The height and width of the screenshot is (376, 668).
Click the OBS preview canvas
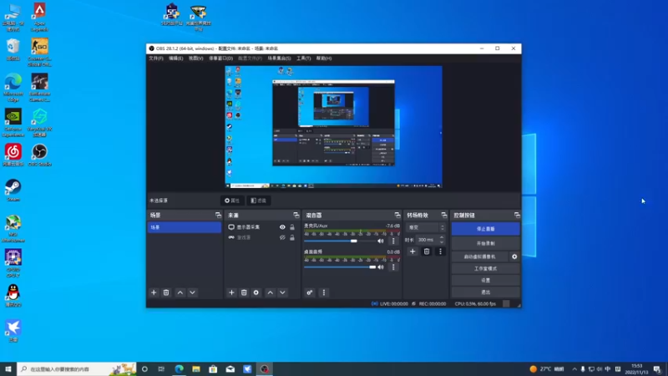[333, 127]
